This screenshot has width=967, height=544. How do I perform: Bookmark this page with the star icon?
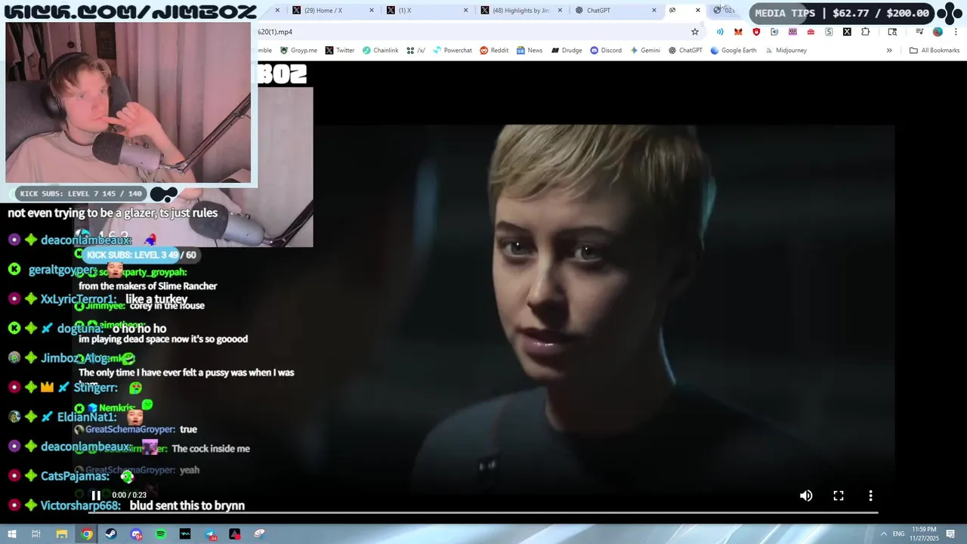coord(695,32)
